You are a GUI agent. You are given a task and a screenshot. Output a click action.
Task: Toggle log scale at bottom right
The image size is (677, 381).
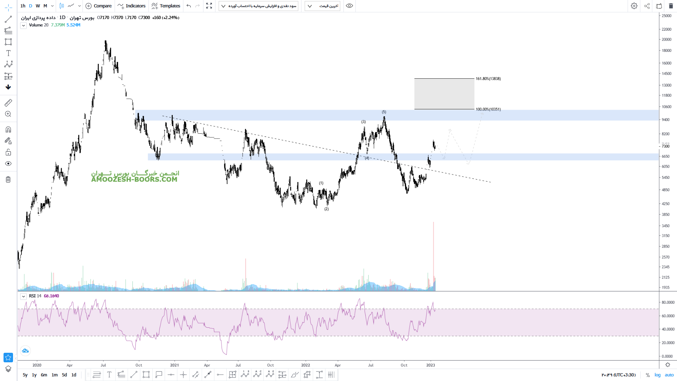(658, 375)
